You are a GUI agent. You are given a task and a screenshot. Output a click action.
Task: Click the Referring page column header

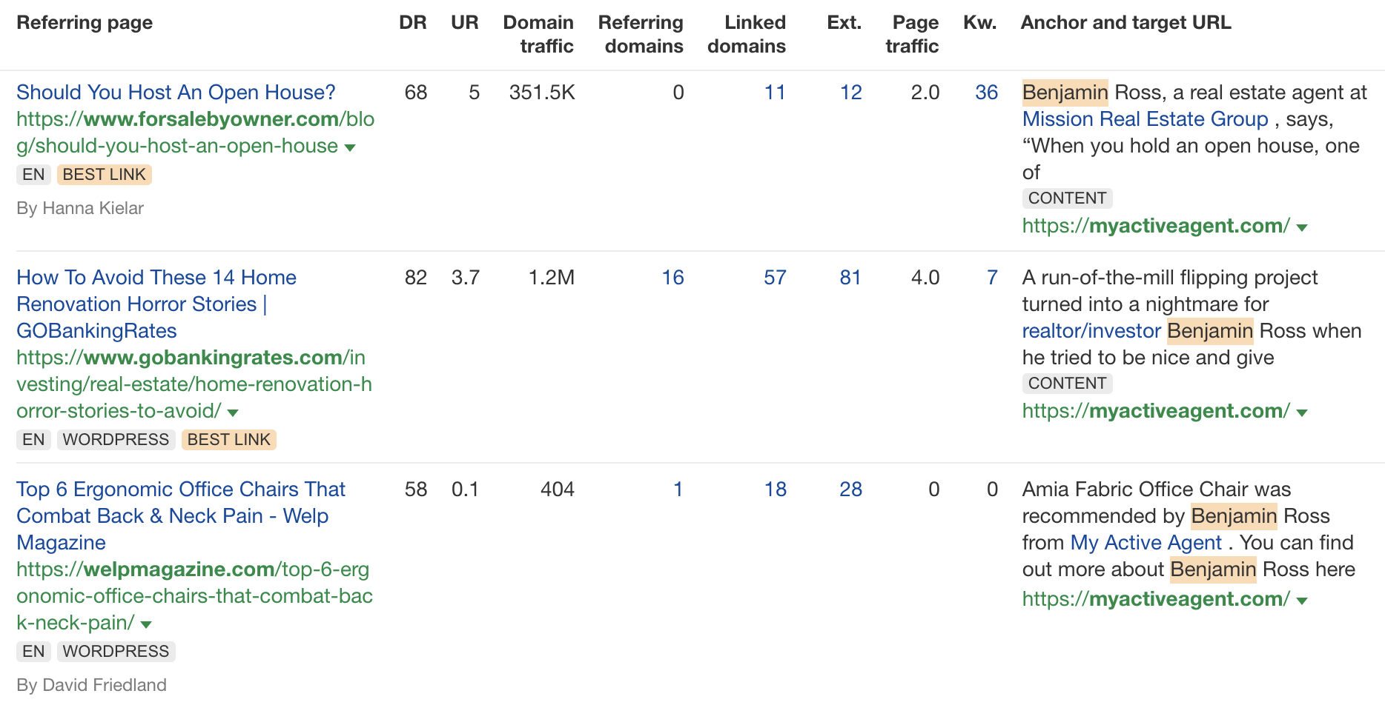84,22
